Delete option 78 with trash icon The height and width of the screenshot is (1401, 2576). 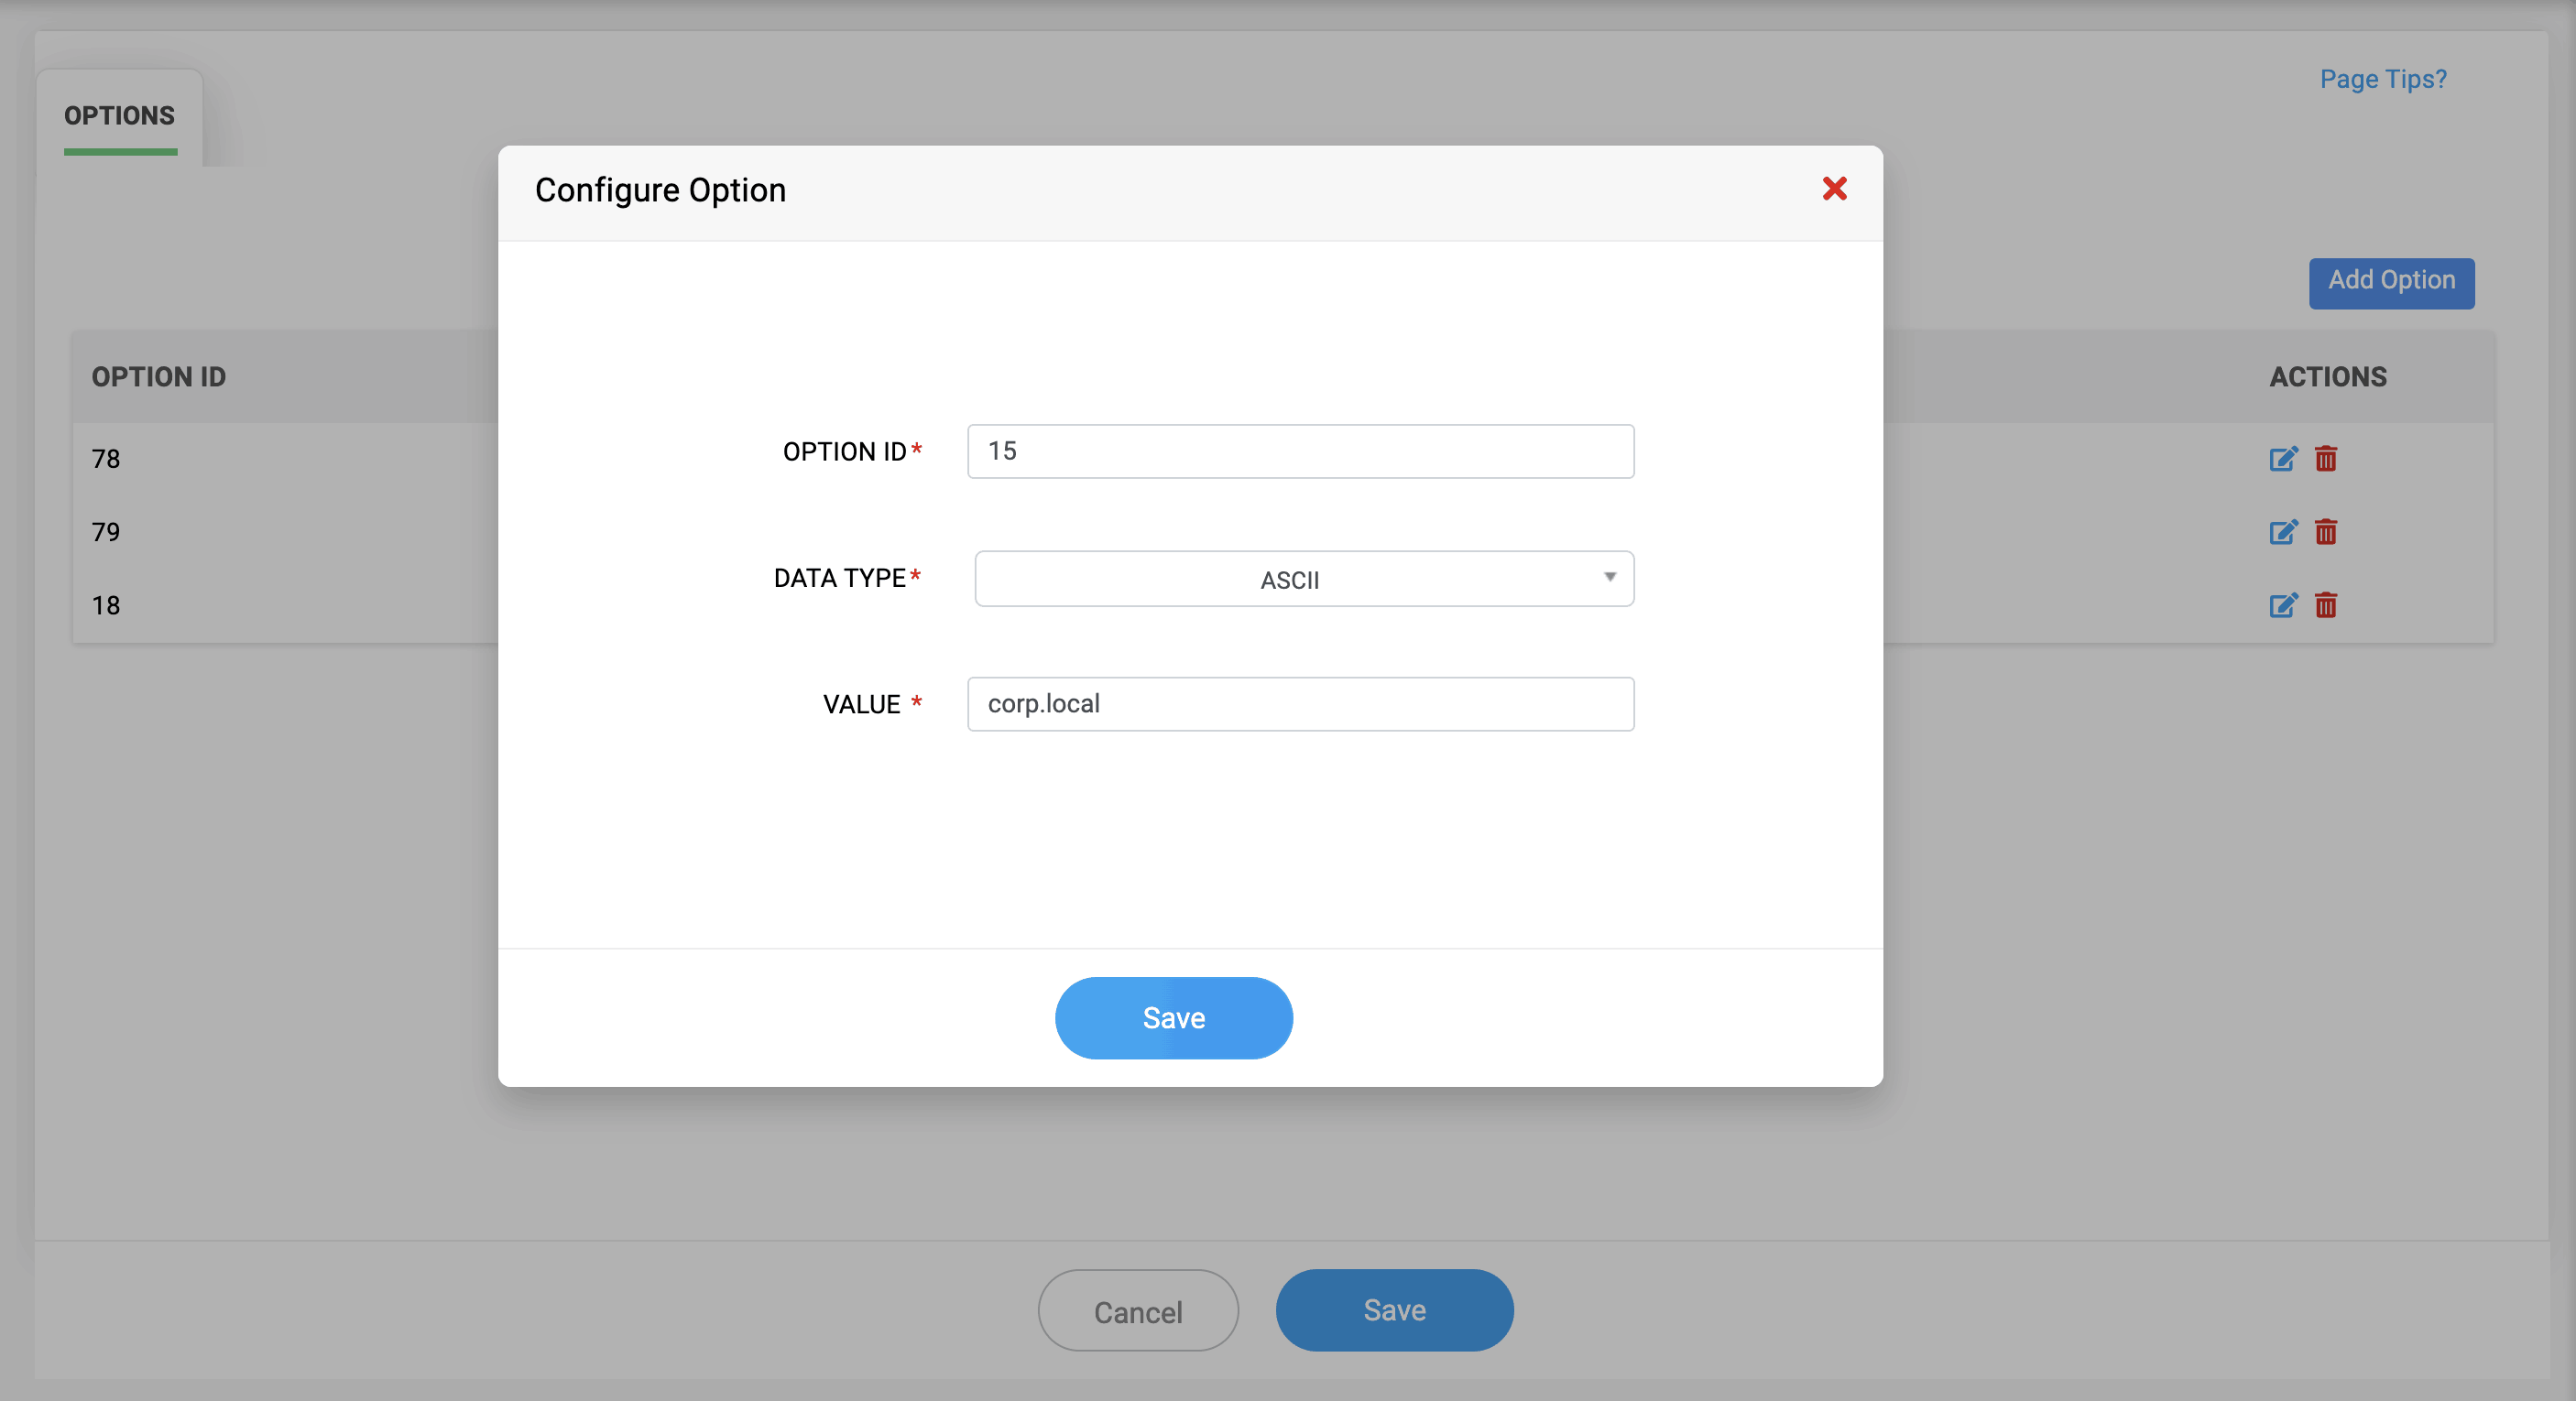pyautogui.click(x=2325, y=459)
